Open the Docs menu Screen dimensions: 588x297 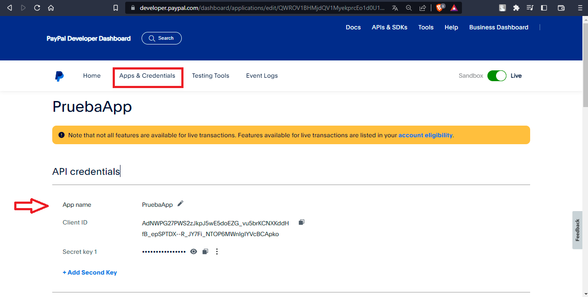point(353,27)
